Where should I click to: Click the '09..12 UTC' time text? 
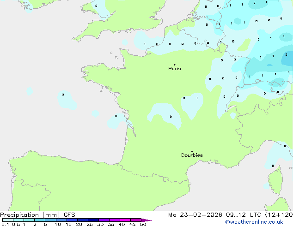tap(244, 215)
